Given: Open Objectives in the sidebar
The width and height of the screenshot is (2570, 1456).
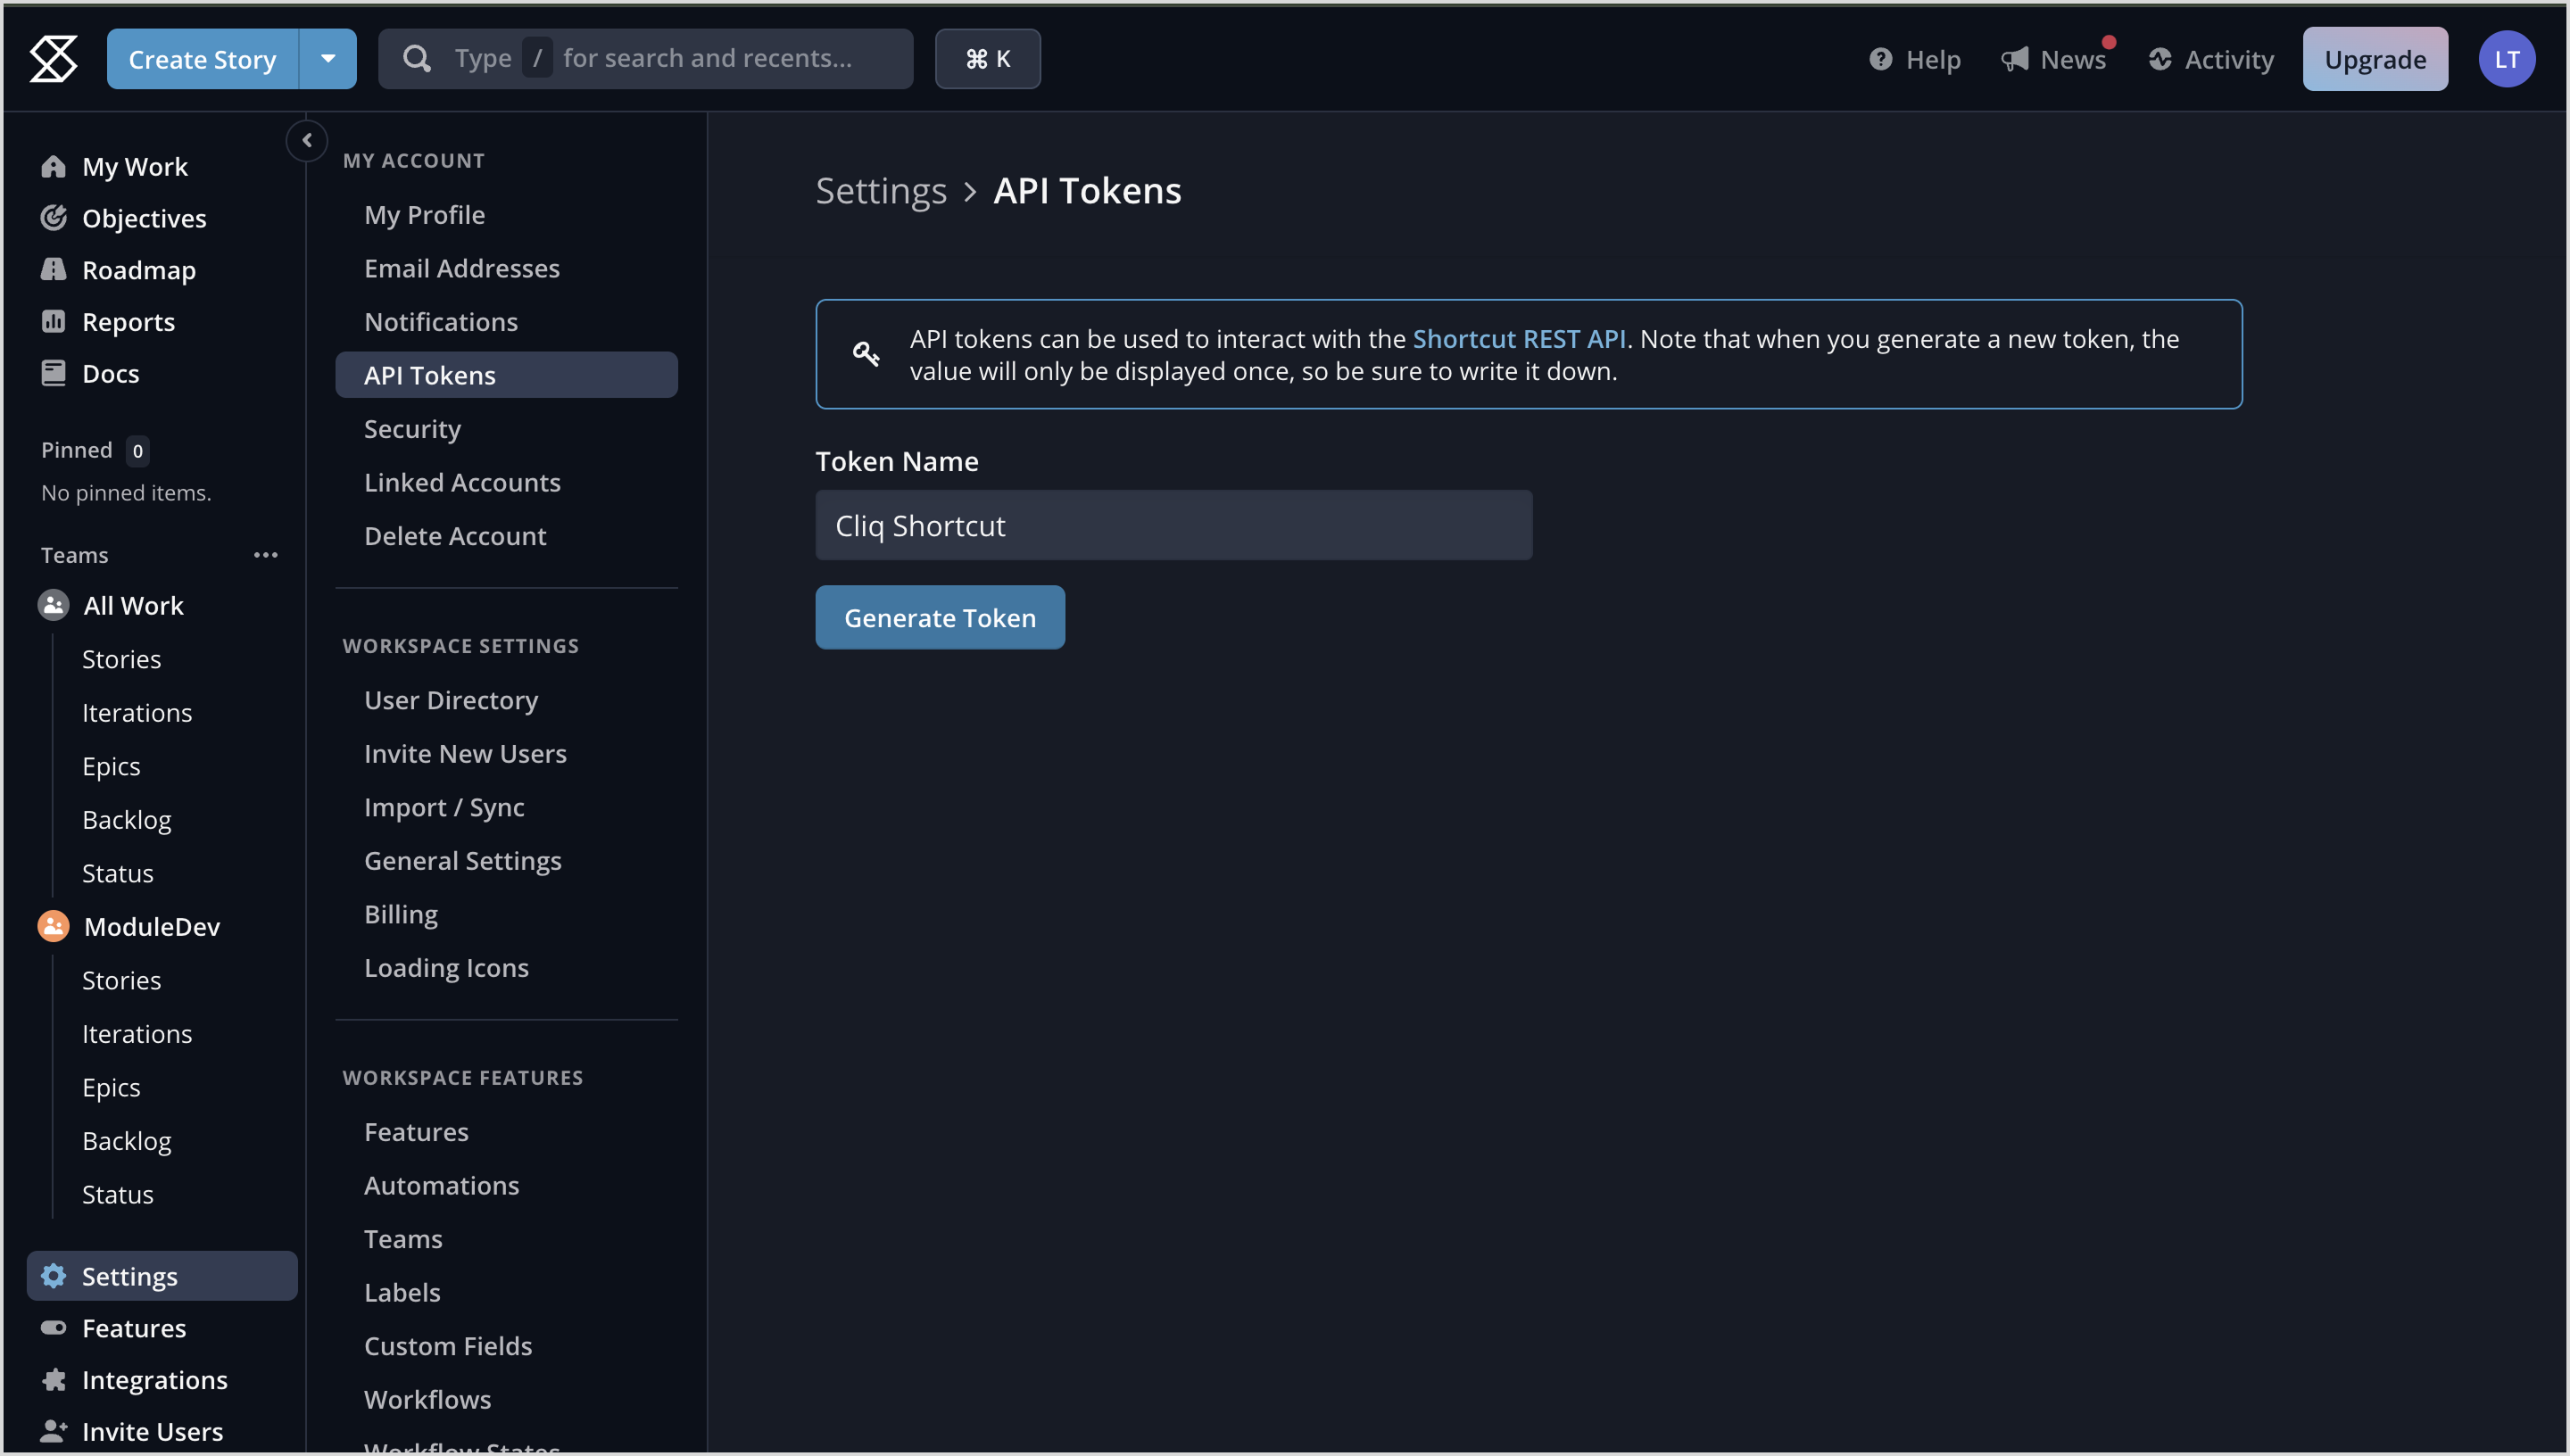Looking at the screenshot, I should [x=143, y=218].
